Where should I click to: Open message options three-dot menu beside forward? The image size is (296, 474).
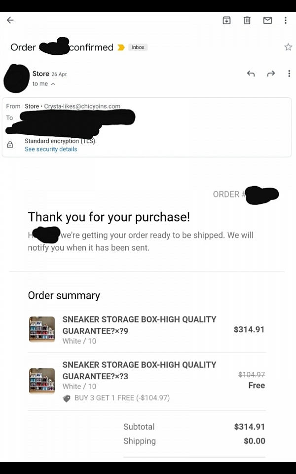[x=289, y=74]
